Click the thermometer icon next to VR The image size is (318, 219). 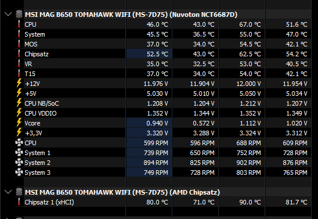tap(19, 64)
